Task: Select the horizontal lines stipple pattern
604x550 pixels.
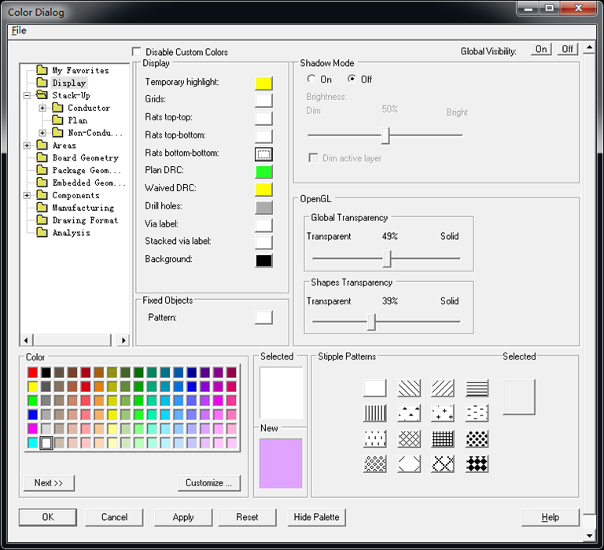Action: point(477,388)
